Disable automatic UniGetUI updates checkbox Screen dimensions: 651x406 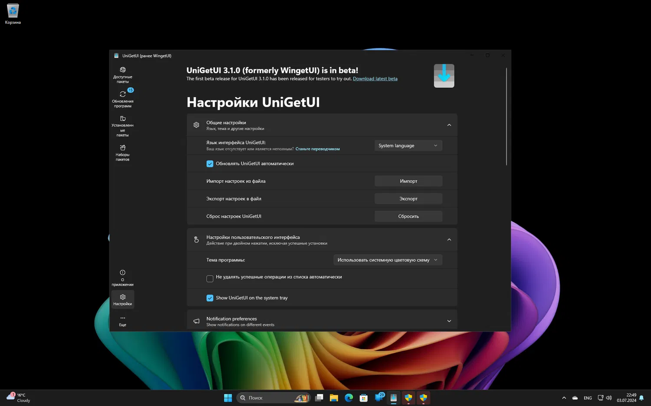tap(210, 164)
